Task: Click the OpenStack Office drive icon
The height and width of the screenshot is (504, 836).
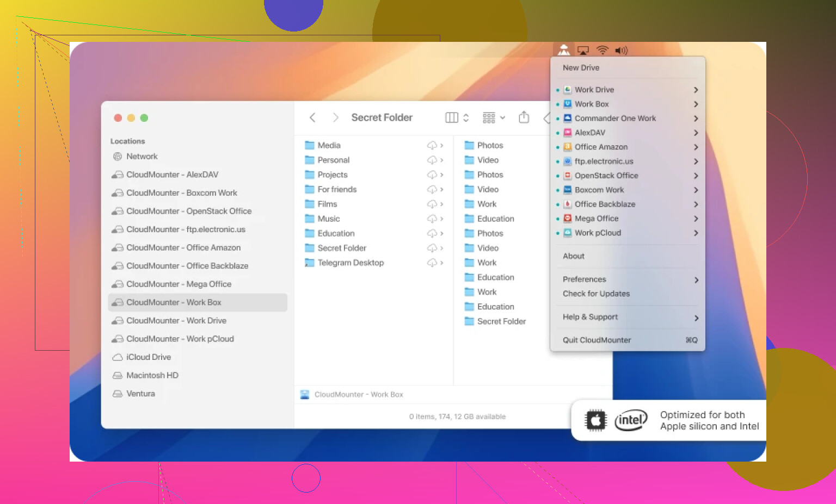Action: [568, 176]
